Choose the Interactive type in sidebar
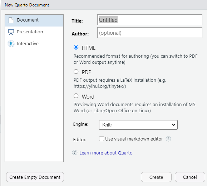Viewport: 207px width, 186px height. pyautogui.click(x=34, y=44)
